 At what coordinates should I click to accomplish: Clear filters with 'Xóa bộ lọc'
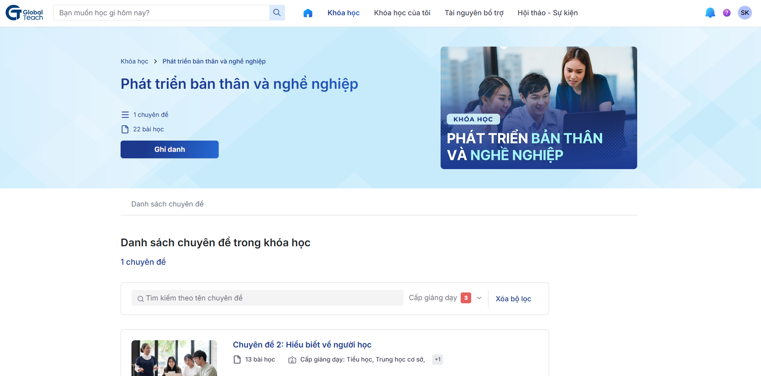[513, 298]
